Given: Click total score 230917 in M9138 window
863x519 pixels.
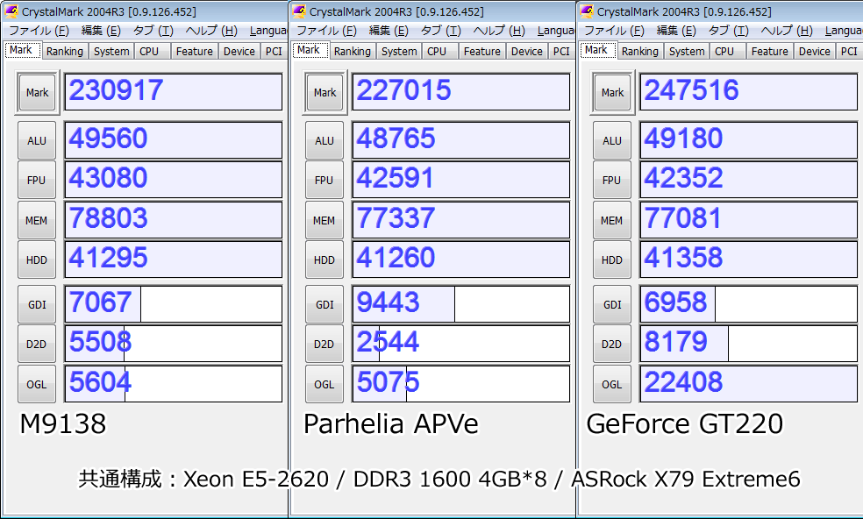Looking at the screenshot, I should 174,92.
